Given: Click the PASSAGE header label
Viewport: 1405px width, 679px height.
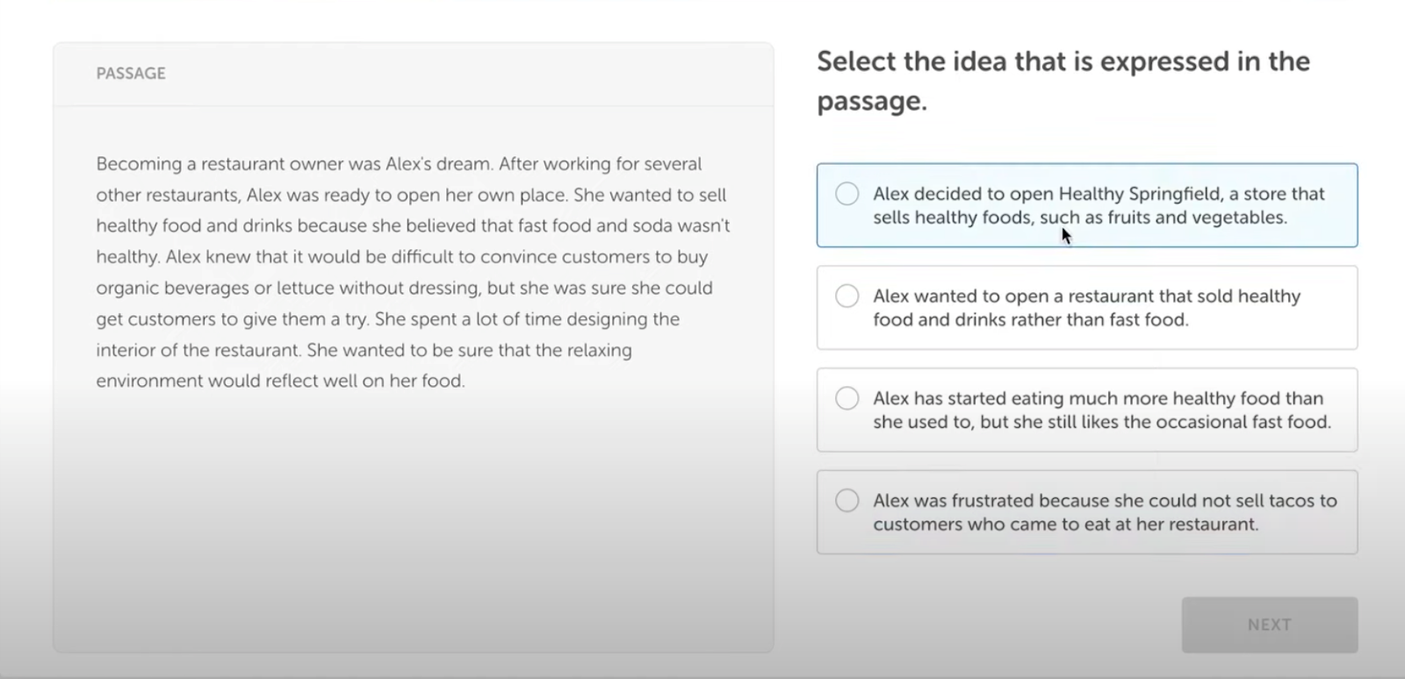Looking at the screenshot, I should 131,74.
